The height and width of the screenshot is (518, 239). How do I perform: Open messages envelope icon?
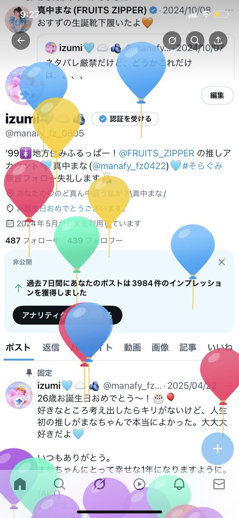coord(219,484)
